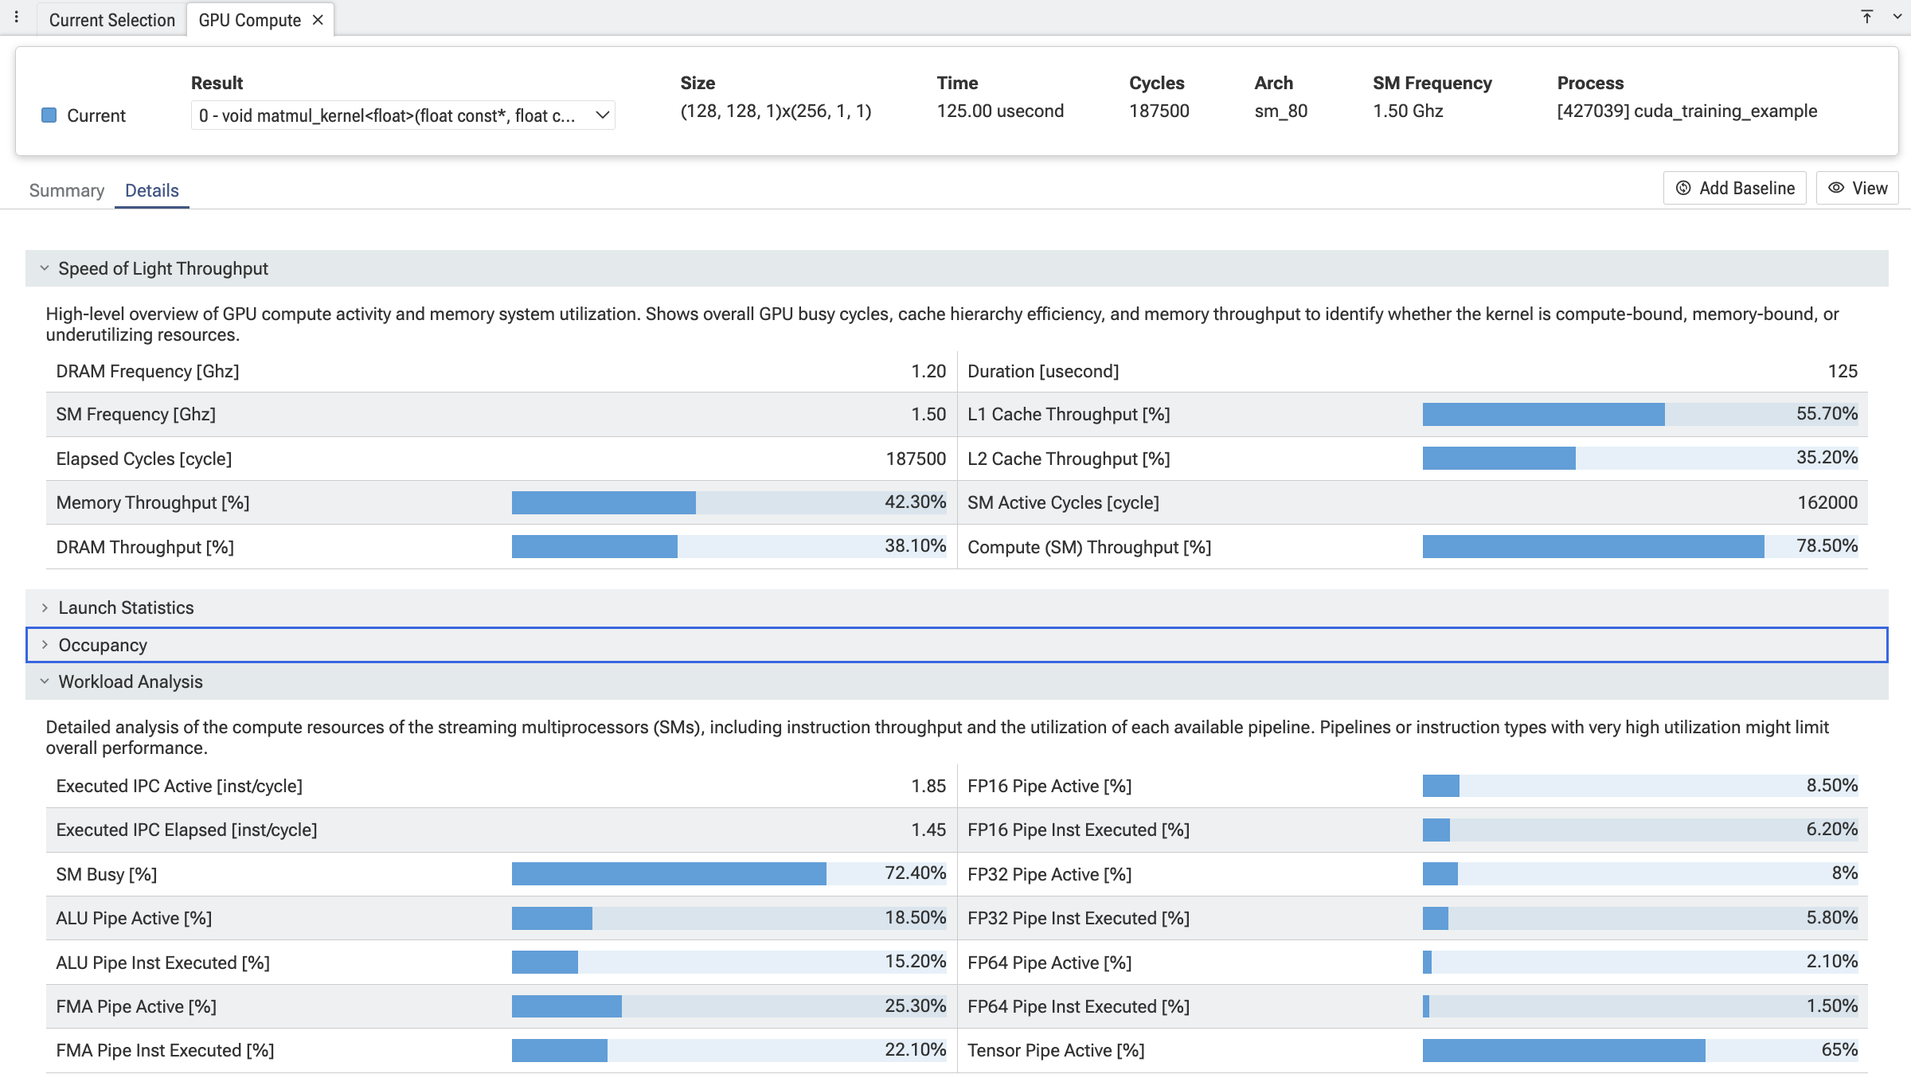The height and width of the screenshot is (1078, 1911).
Task: Open the top-right collapse chevron menu
Action: pyautogui.click(x=1897, y=17)
